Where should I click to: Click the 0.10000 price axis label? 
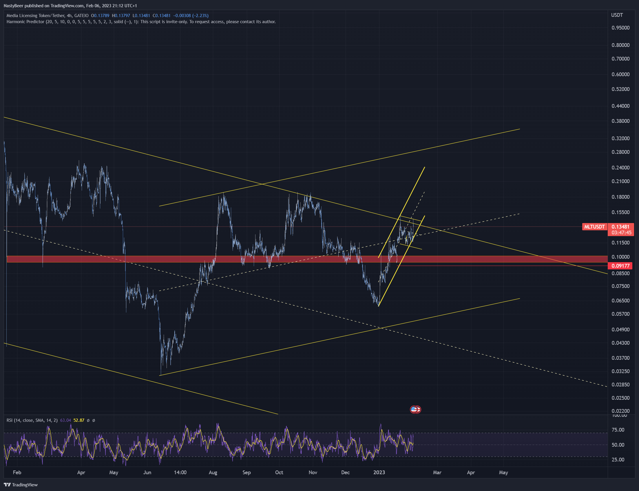coord(620,257)
